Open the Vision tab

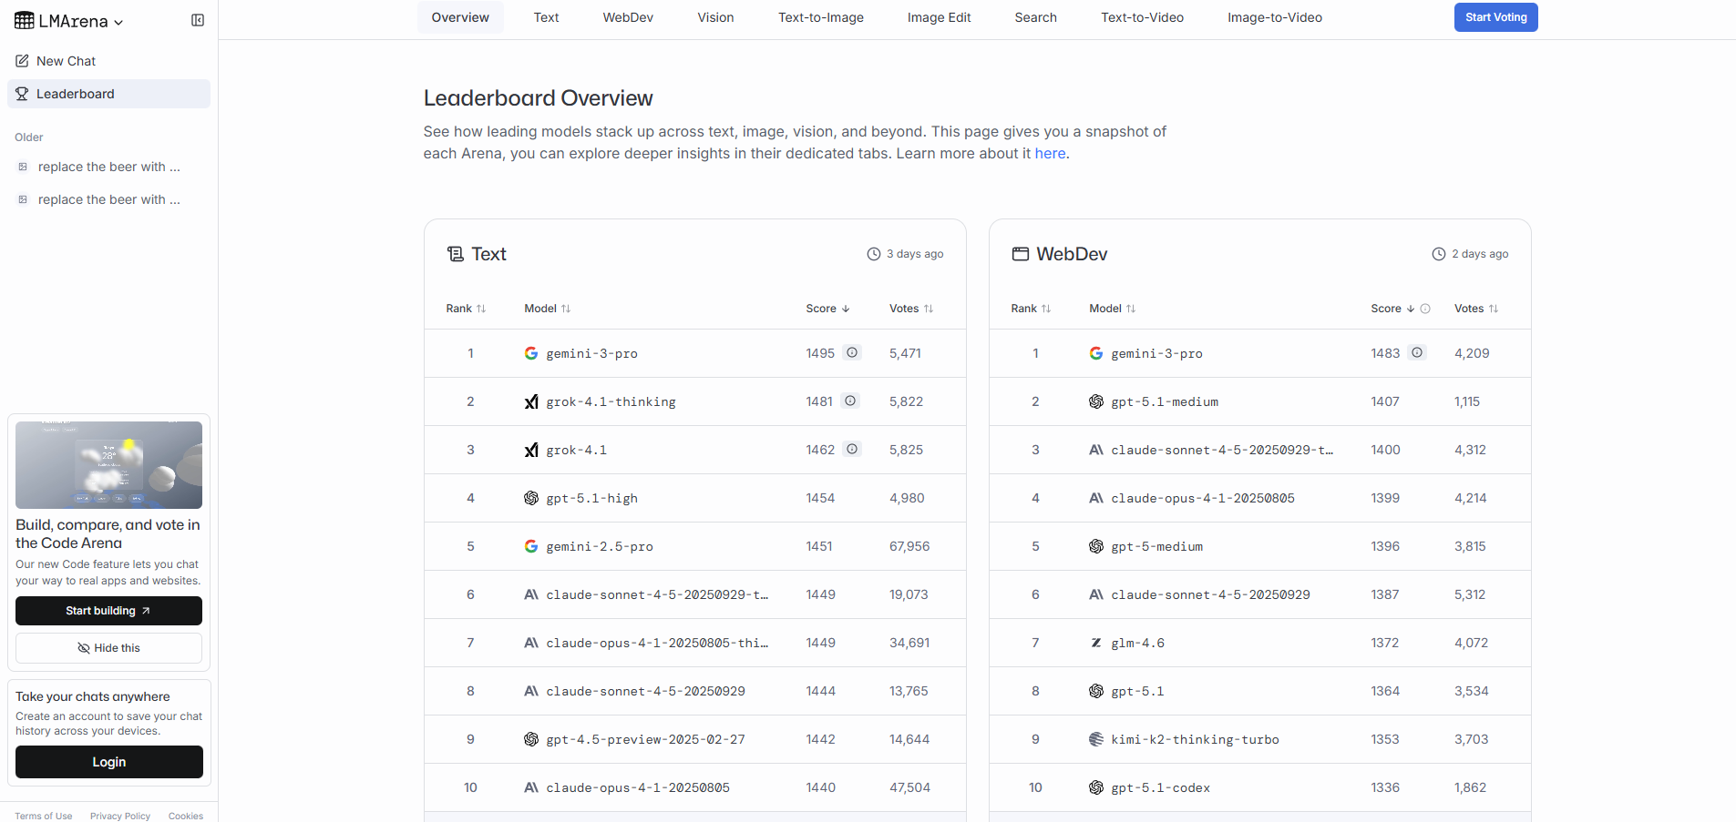pyautogui.click(x=715, y=17)
